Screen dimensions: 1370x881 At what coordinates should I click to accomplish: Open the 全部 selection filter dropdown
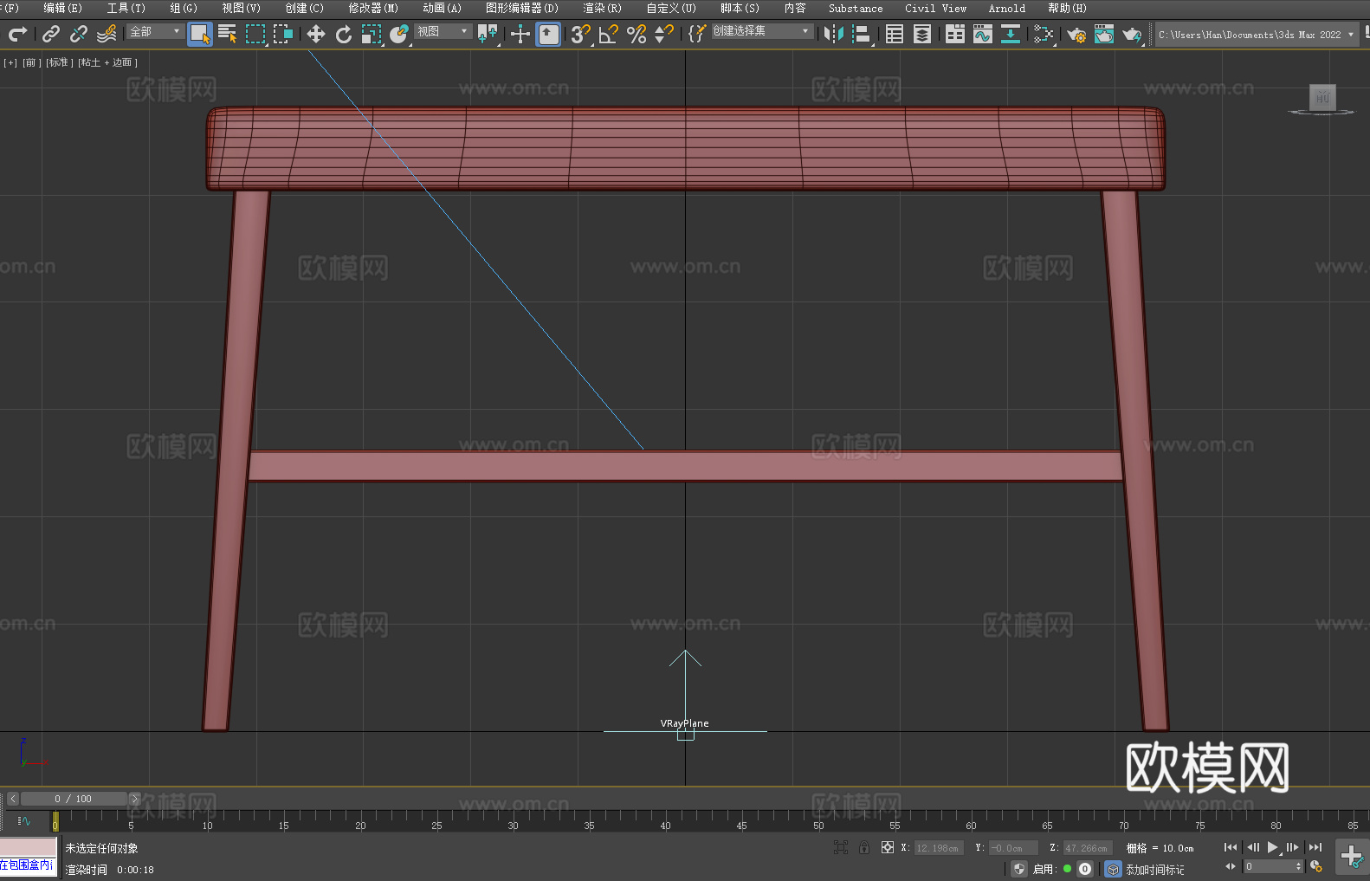point(155,31)
